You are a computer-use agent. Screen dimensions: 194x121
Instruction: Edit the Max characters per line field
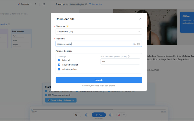coord(120,61)
